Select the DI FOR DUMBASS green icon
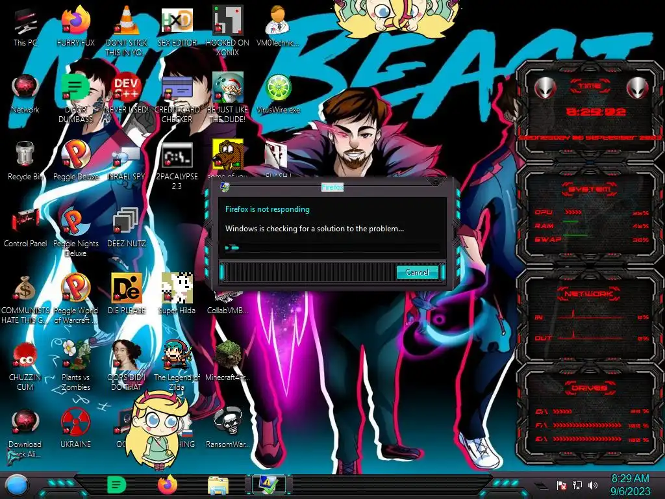Viewport: 665px width, 499px height. coord(75,97)
